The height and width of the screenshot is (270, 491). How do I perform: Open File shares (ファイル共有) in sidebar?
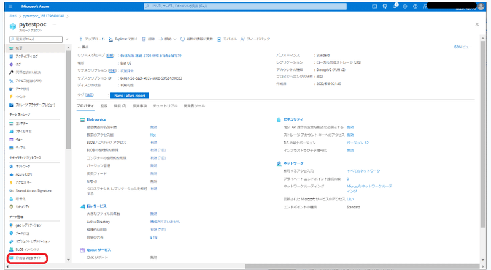(23, 132)
